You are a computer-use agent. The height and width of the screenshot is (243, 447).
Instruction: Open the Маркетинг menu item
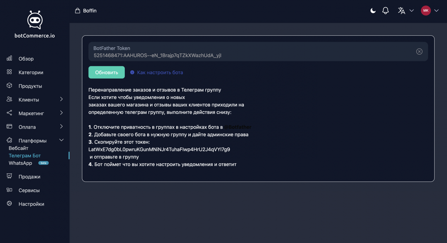tap(31, 113)
